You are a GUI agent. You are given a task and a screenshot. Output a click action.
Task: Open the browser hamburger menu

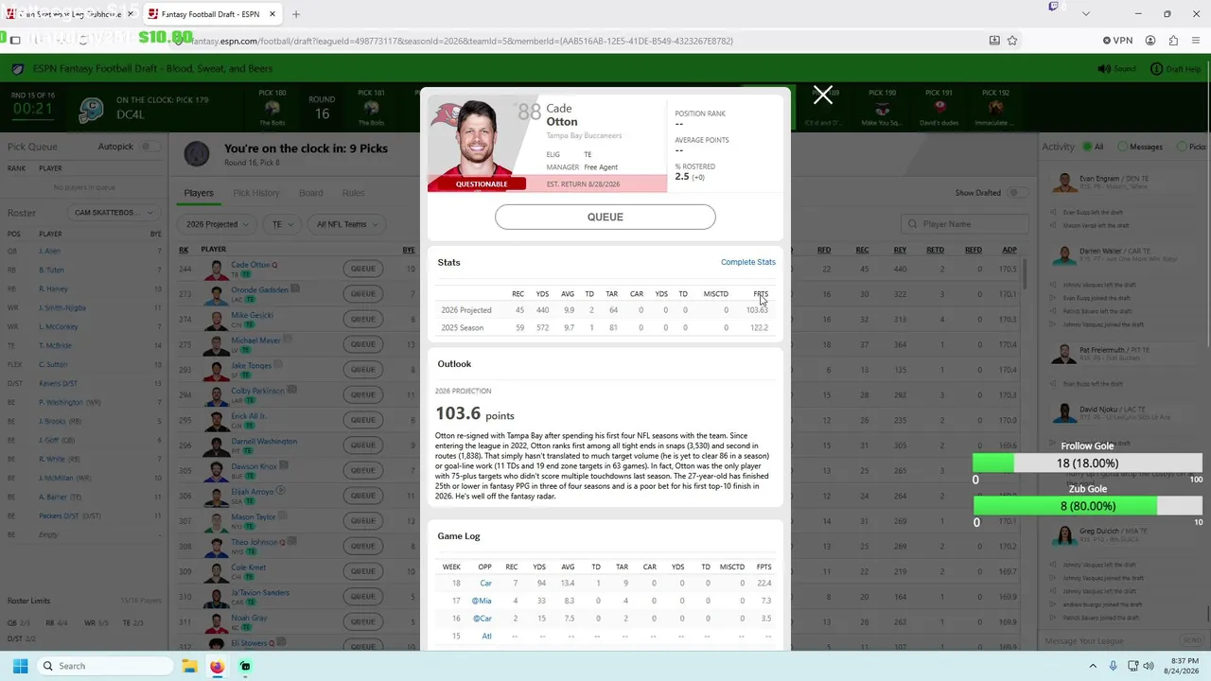1197,41
